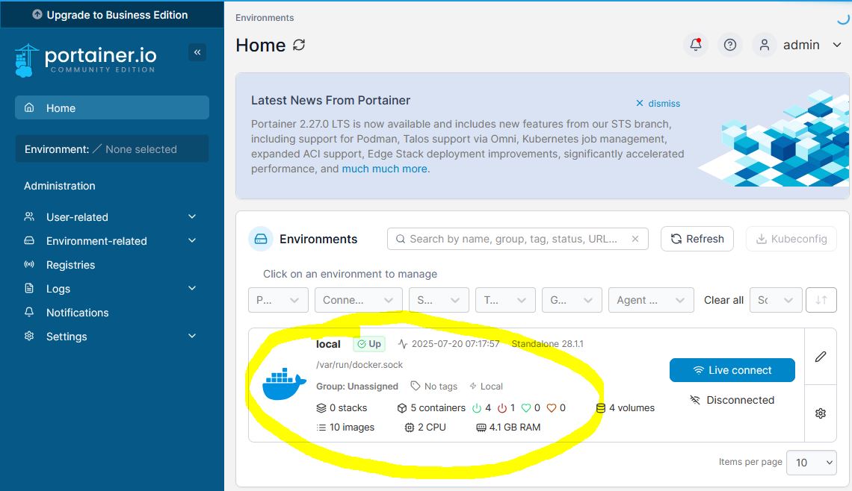The image size is (852, 491).
Task: Click the containers cube icon
Action: pos(402,408)
